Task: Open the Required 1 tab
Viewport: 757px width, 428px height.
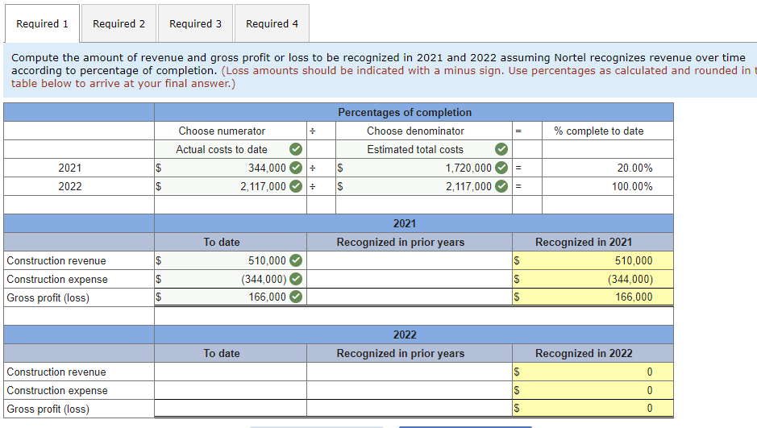Action: point(42,23)
